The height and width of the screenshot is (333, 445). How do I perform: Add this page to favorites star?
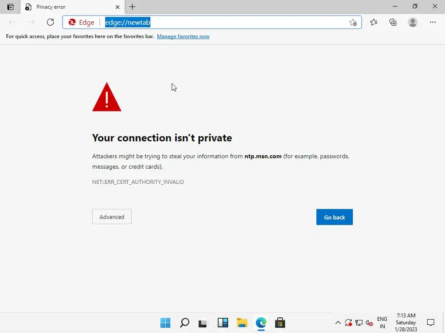click(x=353, y=23)
